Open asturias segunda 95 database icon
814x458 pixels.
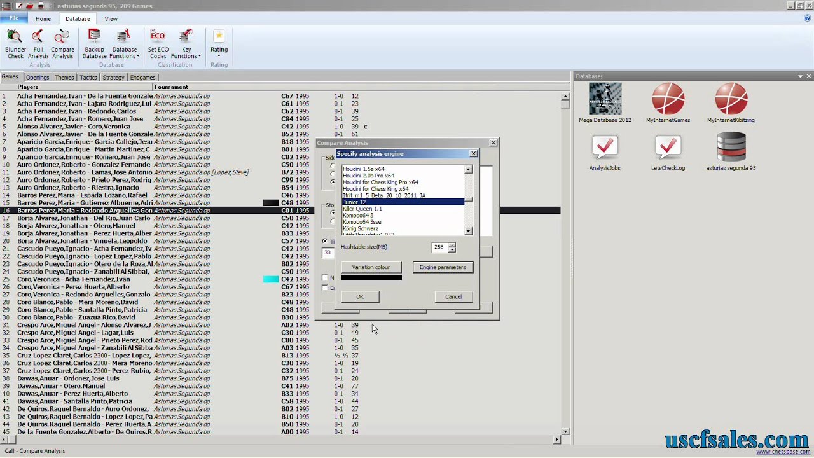point(731,153)
